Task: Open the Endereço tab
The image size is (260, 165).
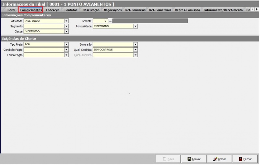Action: pyautogui.click(x=53, y=10)
